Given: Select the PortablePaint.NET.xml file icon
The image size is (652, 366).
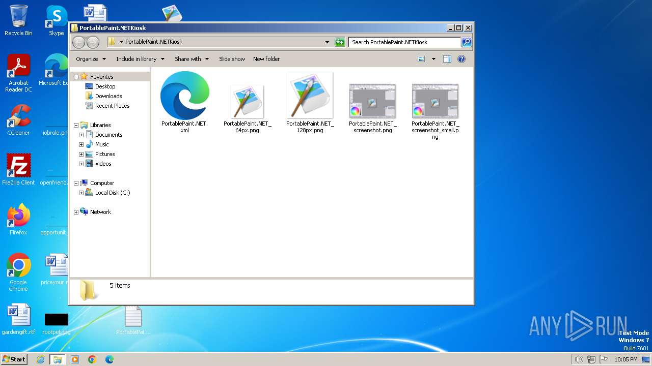Looking at the screenshot, I should (x=184, y=96).
